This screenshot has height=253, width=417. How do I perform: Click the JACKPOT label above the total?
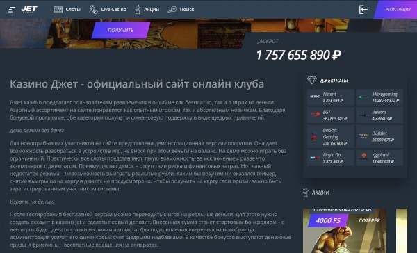tap(268, 41)
